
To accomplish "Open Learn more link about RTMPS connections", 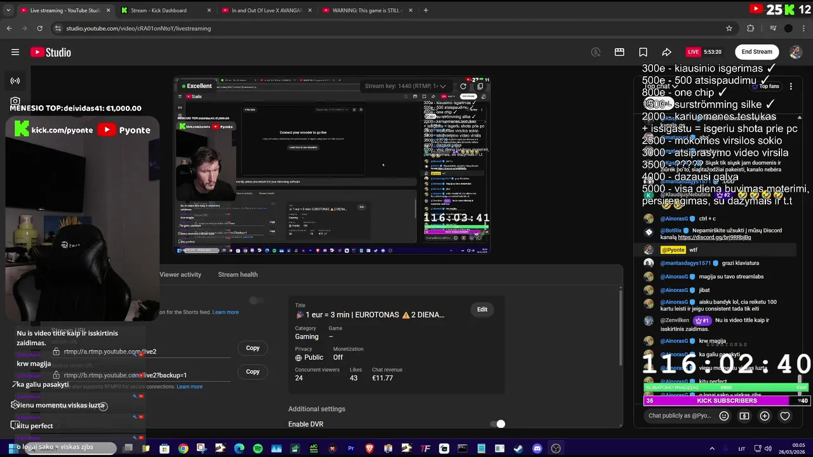I will pos(189,387).
